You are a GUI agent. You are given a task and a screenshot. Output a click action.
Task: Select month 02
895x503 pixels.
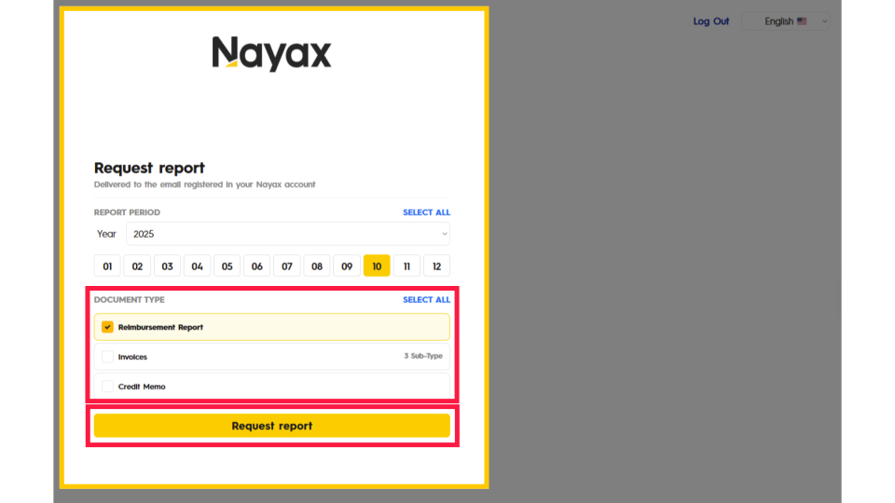tap(137, 265)
